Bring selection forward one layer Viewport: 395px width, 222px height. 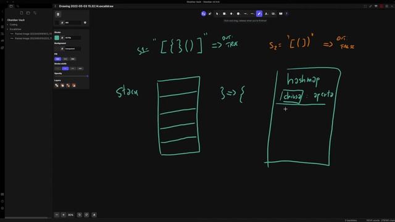68,86
